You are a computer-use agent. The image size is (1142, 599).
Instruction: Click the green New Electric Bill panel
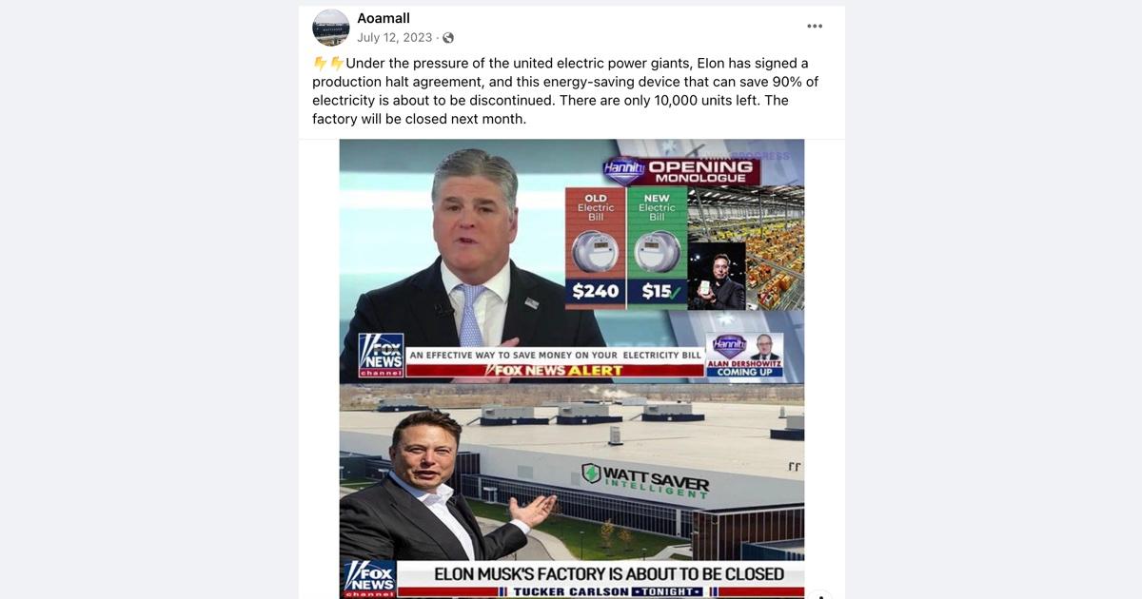coord(657,247)
